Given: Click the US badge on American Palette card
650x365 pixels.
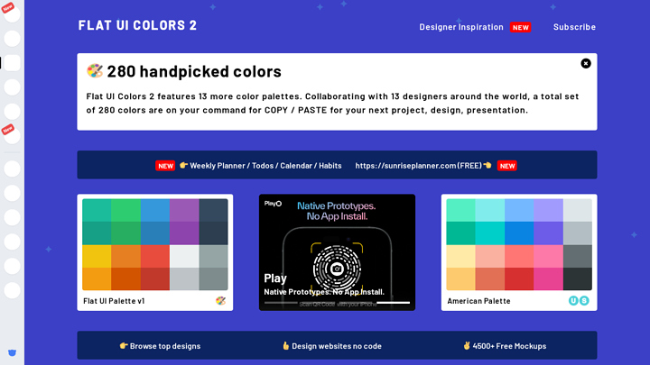Looking at the screenshot, I should coord(579,301).
